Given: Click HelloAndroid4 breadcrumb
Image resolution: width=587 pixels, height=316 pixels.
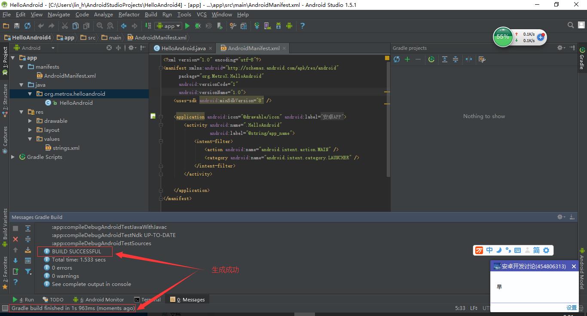Looking at the screenshot, I should 28,37.
